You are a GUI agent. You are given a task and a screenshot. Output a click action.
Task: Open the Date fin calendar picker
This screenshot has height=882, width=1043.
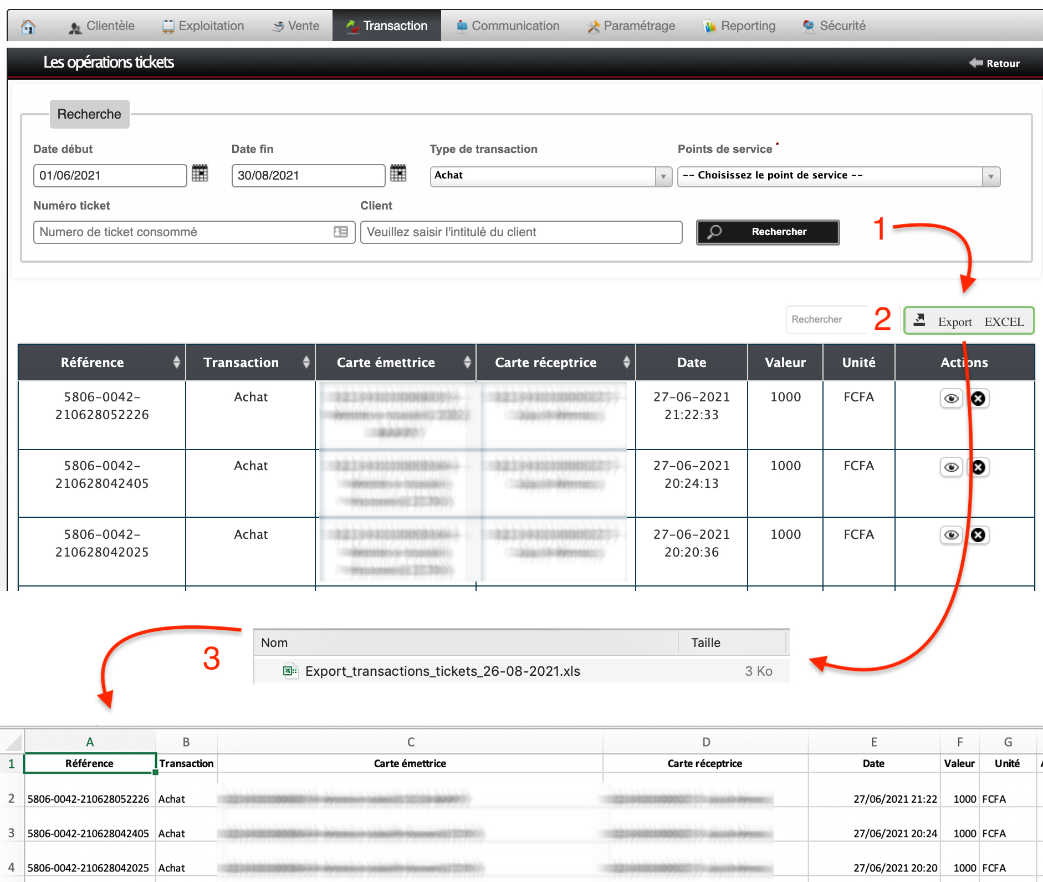398,174
